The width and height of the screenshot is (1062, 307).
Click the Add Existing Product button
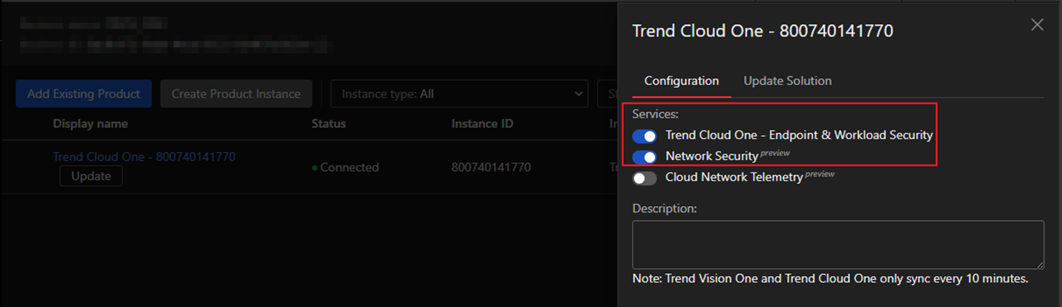pos(84,94)
